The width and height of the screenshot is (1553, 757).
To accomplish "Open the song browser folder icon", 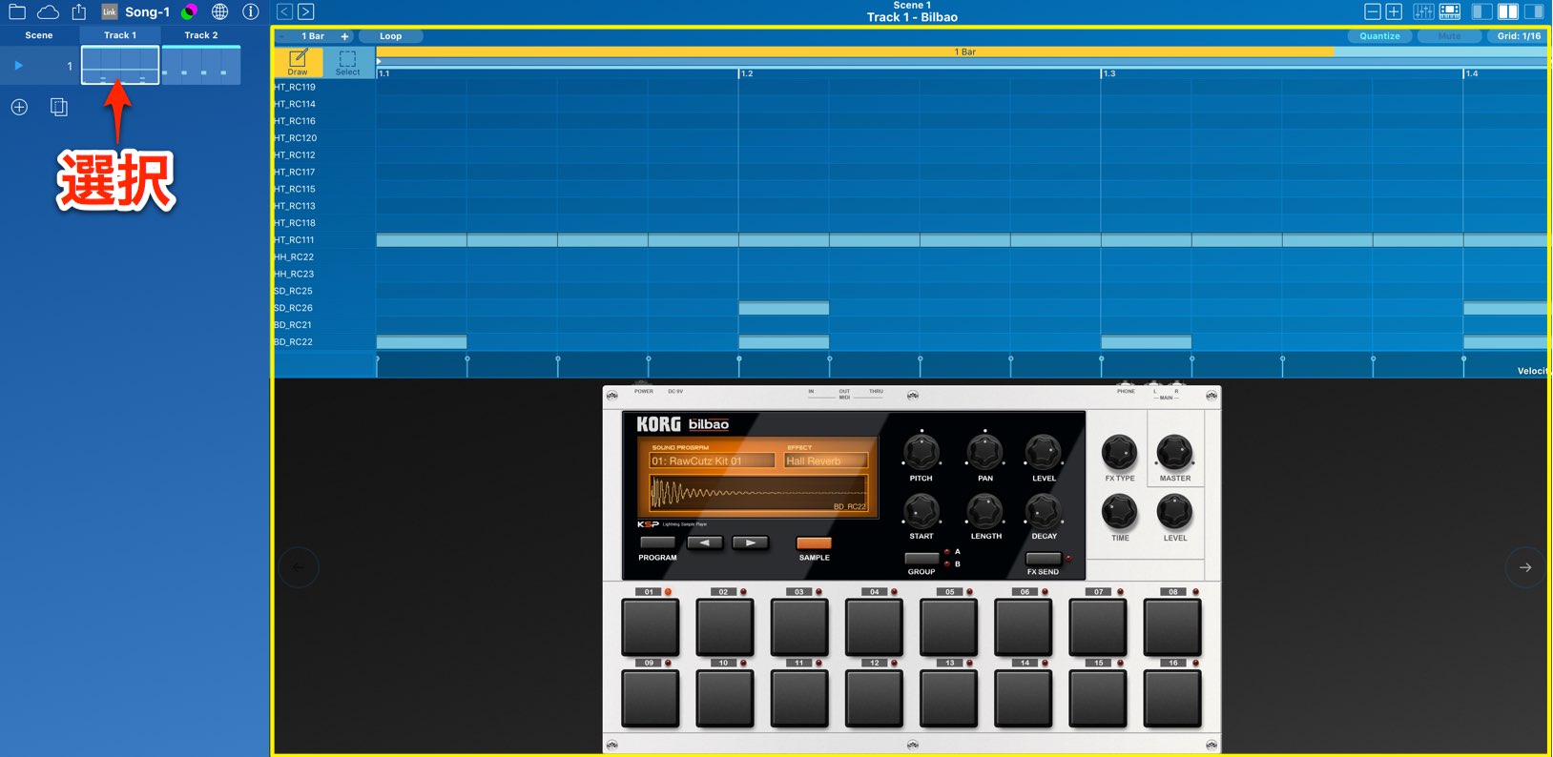I will 17,11.
